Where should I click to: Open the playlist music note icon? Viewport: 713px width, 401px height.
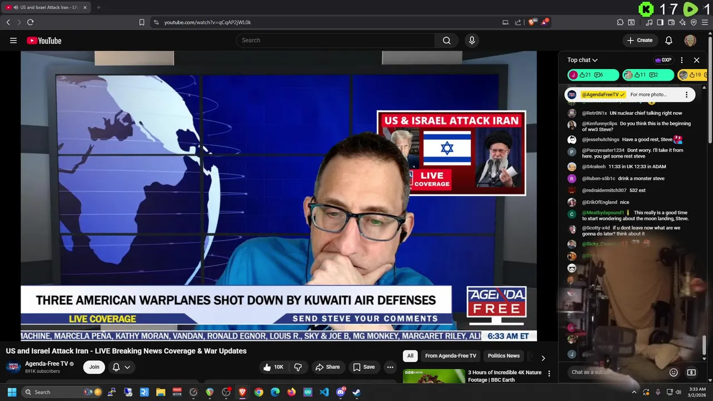click(x=649, y=22)
